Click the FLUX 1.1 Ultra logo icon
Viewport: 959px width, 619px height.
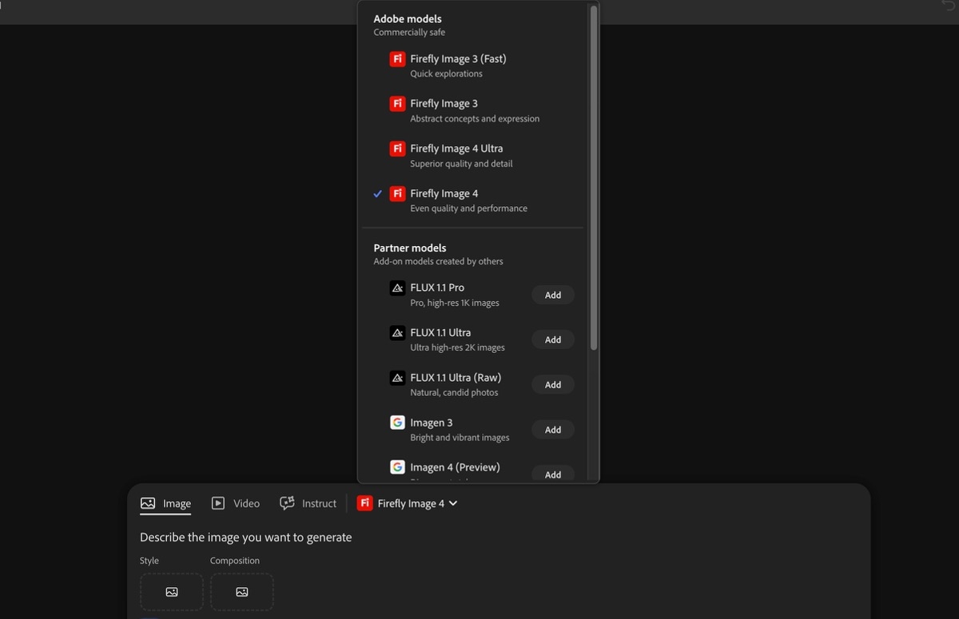[397, 332]
